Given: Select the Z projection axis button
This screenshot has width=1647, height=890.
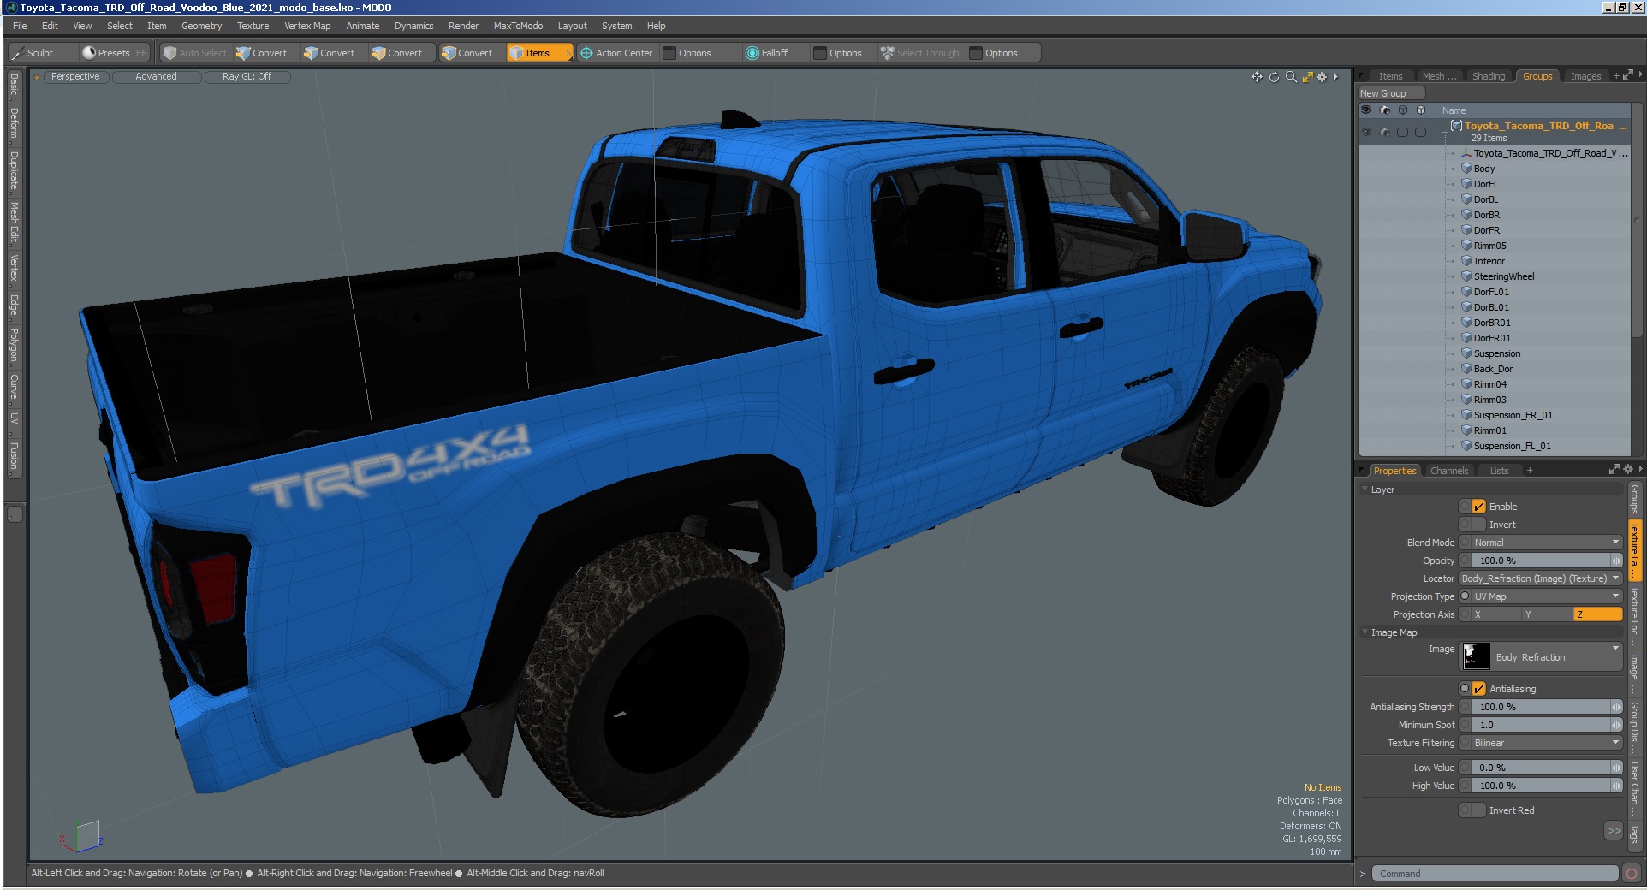Looking at the screenshot, I should pos(1597,614).
